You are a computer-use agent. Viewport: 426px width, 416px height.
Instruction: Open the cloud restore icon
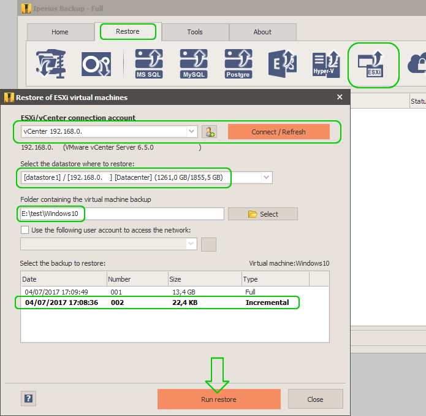pos(417,64)
